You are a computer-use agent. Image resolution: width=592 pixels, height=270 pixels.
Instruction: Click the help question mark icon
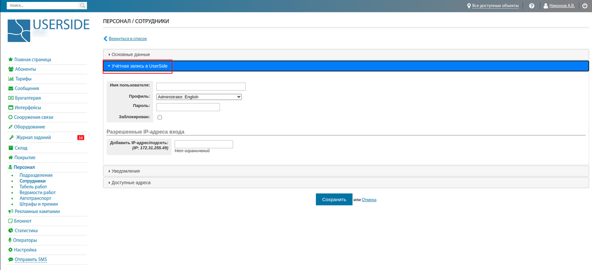click(x=531, y=6)
